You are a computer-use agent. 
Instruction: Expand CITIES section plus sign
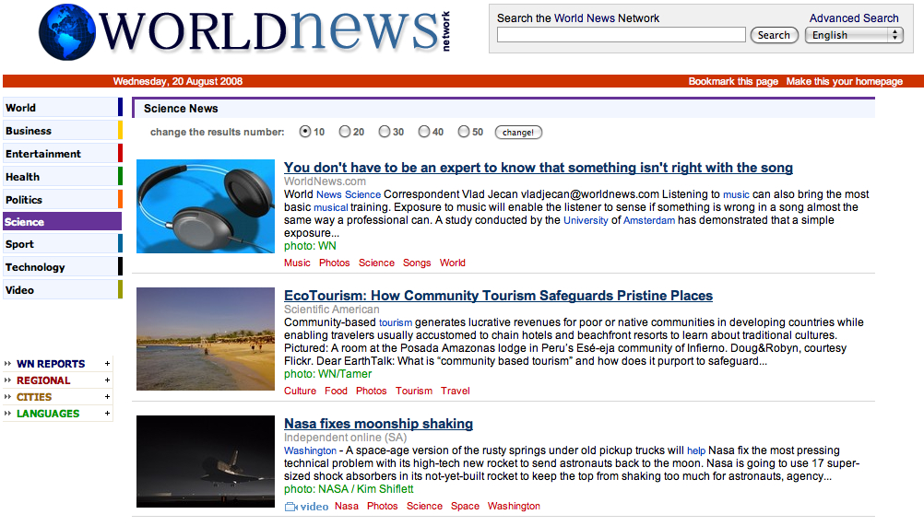click(107, 396)
